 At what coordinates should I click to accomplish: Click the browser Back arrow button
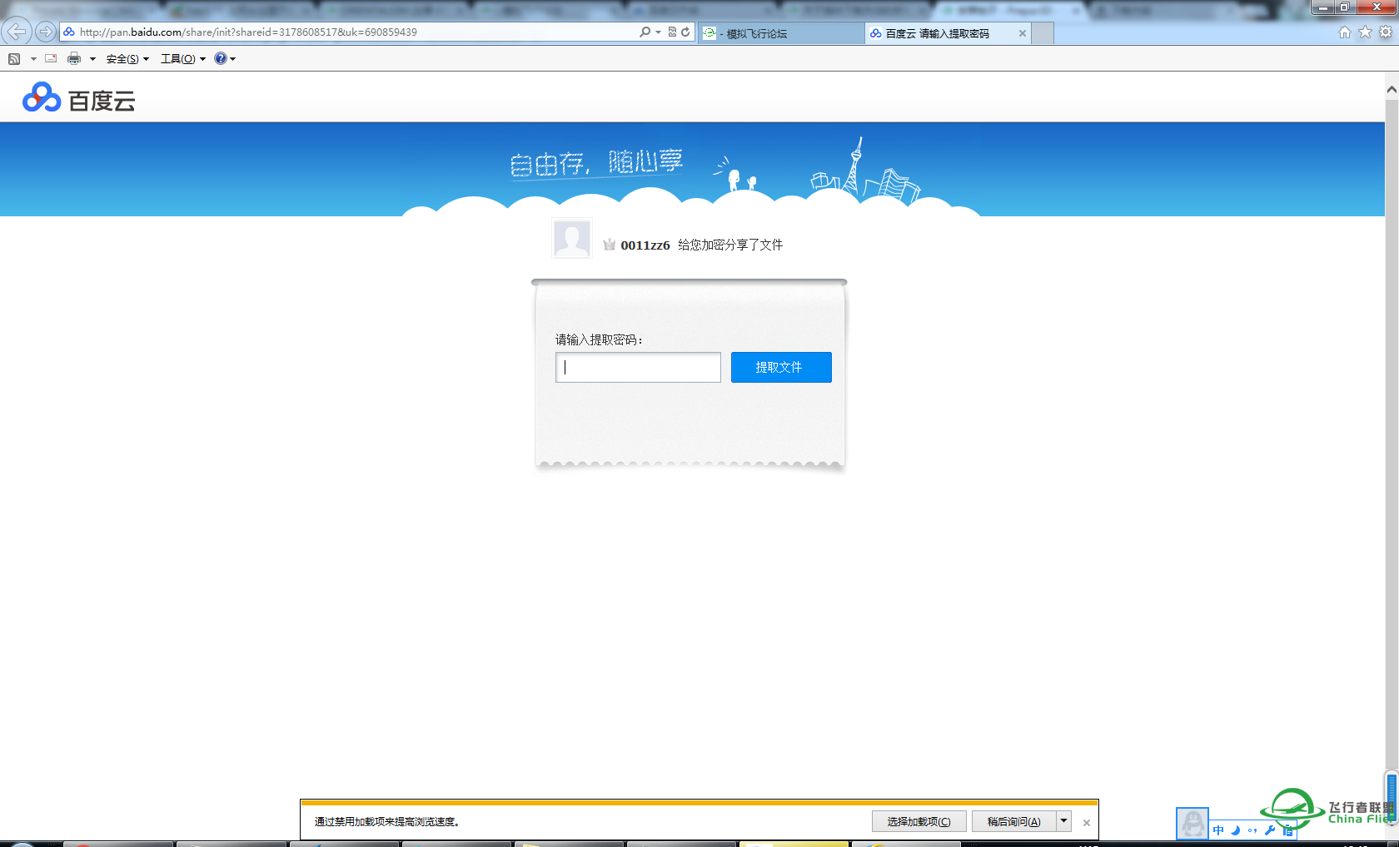16,32
